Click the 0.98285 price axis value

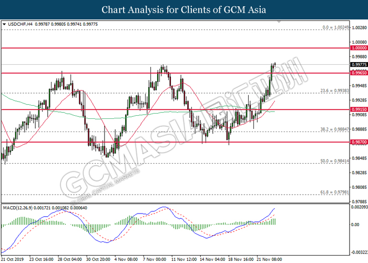tap(359, 173)
